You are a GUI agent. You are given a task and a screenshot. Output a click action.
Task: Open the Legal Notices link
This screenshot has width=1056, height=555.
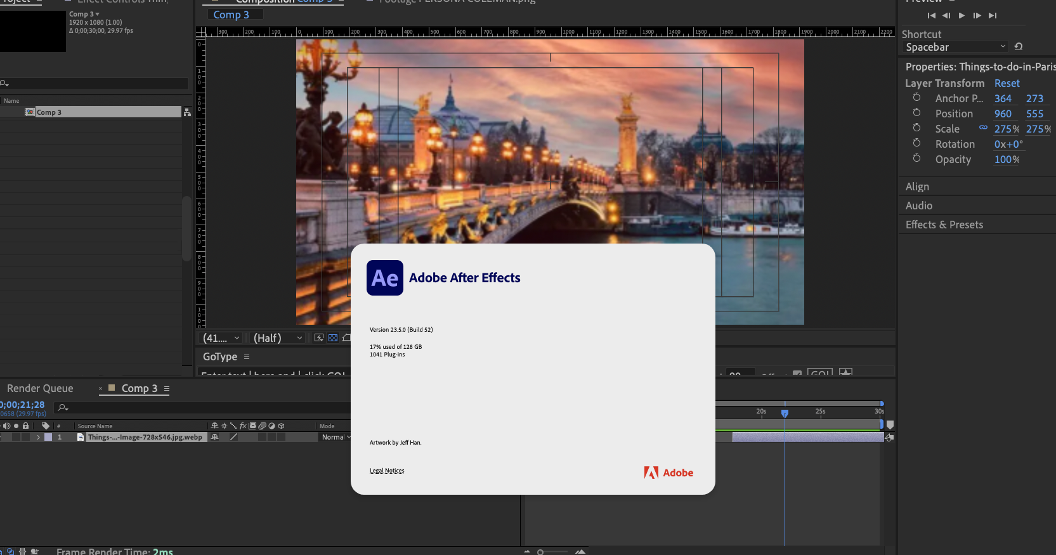[x=387, y=471]
